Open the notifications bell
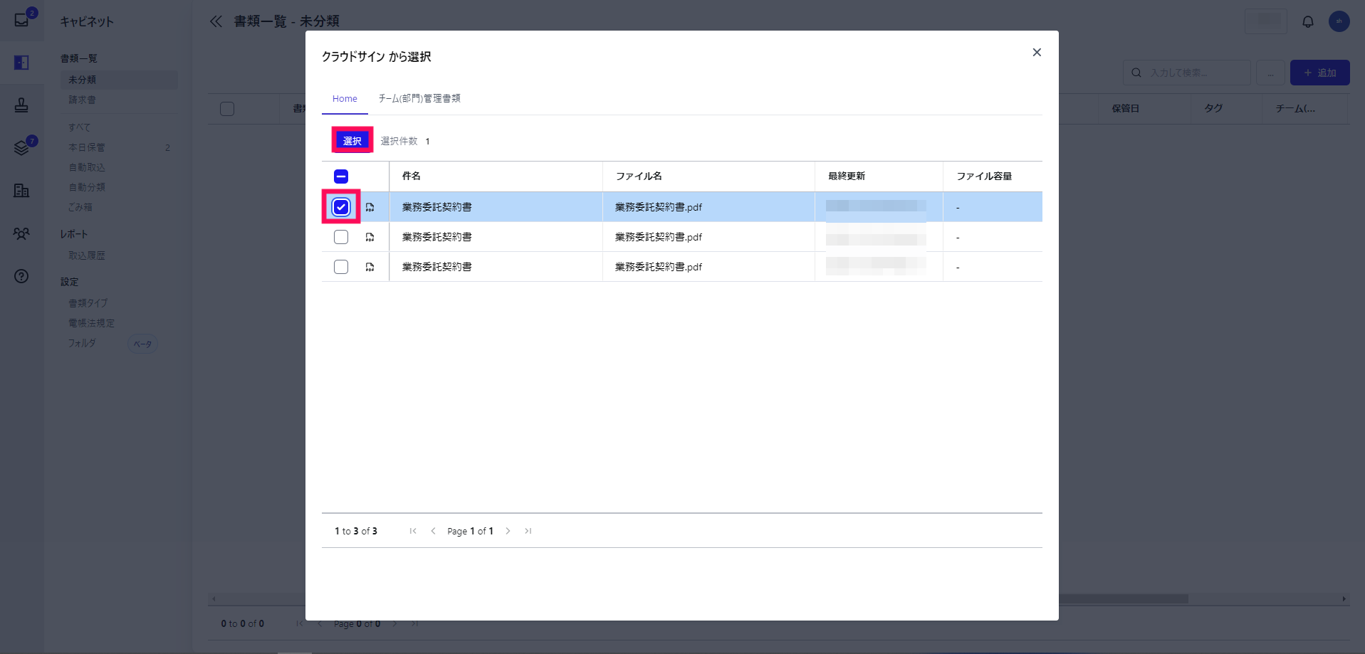The height and width of the screenshot is (654, 1365). [x=1308, y=21]
